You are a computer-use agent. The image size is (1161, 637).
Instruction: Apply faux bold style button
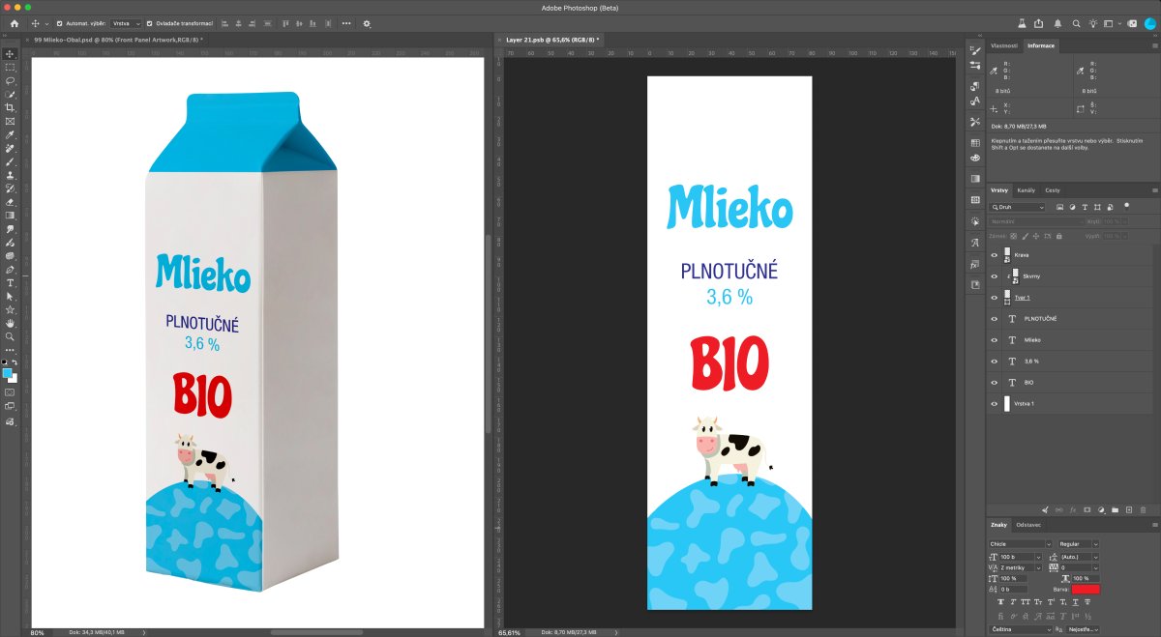point(1001,601)
